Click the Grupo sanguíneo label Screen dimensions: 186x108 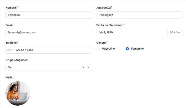click(x=17, y=60)
